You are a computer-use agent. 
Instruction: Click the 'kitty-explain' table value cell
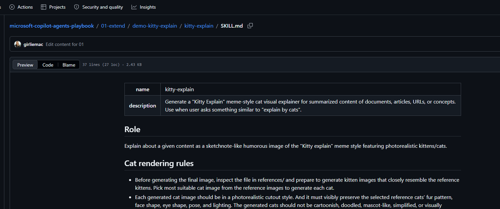point(311,89)
